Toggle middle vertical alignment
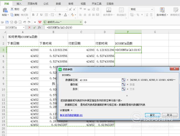 [85, 9]
